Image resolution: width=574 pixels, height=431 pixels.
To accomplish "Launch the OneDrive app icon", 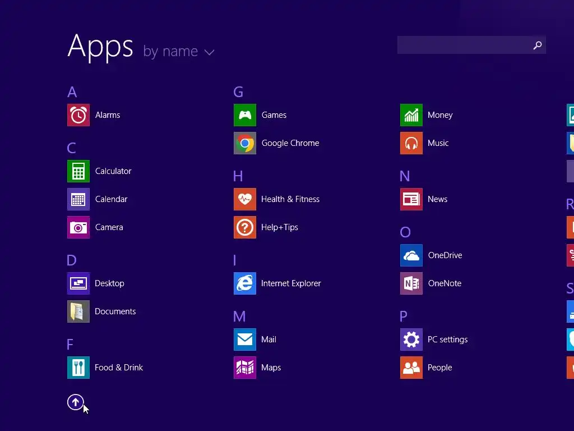I will point(411,255).
